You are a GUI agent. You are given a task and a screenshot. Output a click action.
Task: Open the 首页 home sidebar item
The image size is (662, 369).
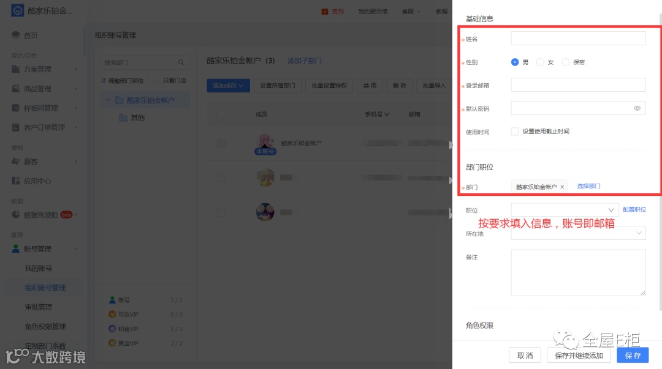pos(31,35)
